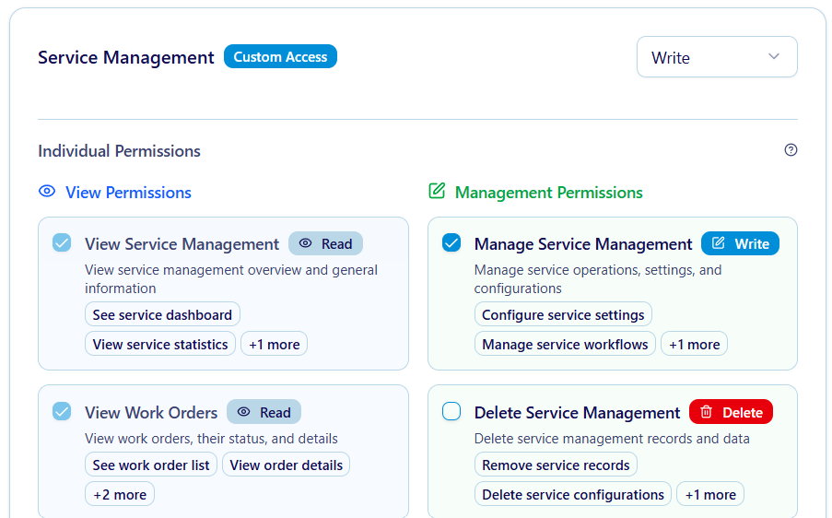Expand +1 more under View Service Management
This screenshot has width=832, height=518.
[x=274, y=345]
